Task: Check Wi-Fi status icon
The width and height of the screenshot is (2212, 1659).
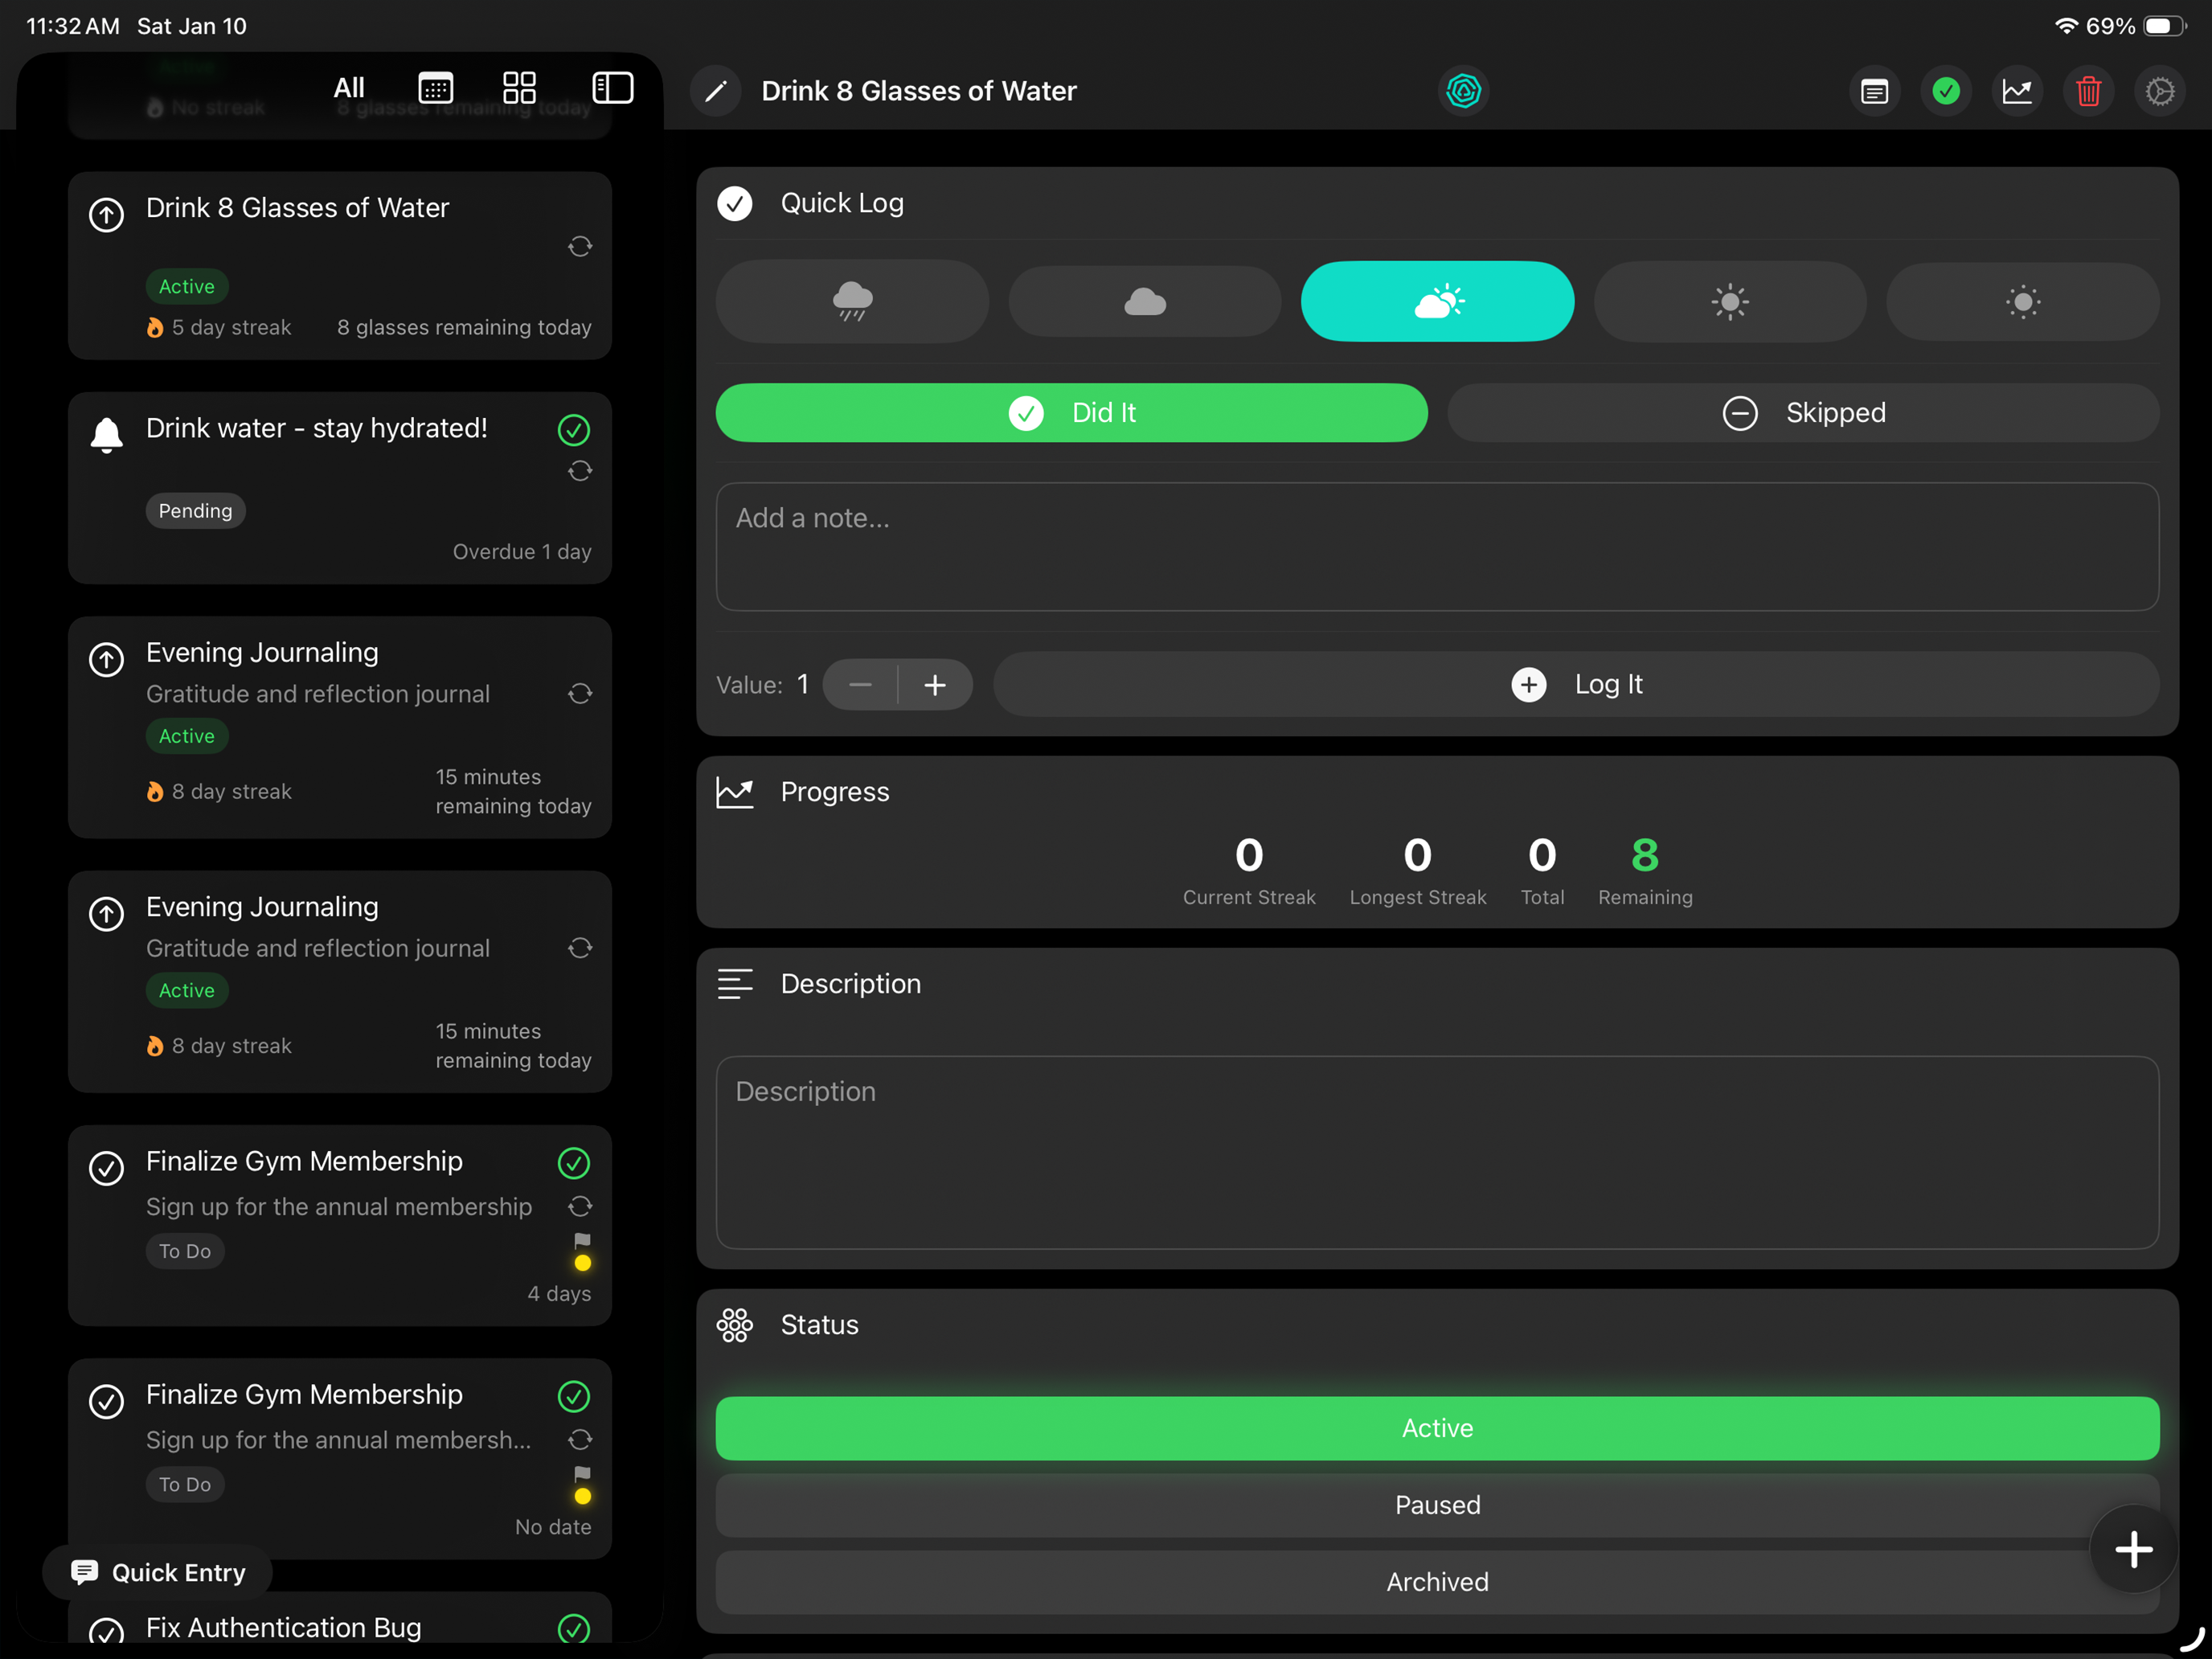Action: tap(2066, 26)
